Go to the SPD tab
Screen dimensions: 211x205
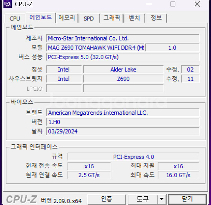(x=89, y=18)
